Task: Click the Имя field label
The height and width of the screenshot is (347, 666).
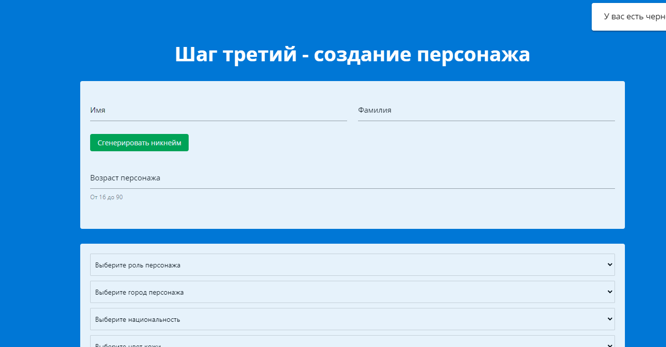Action: [98, 110]
